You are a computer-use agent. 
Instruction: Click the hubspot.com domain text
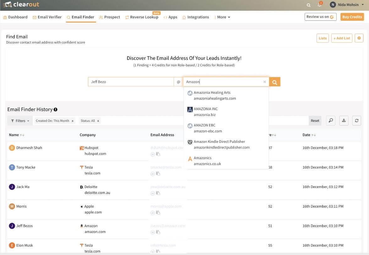click(x=95, y=154)
